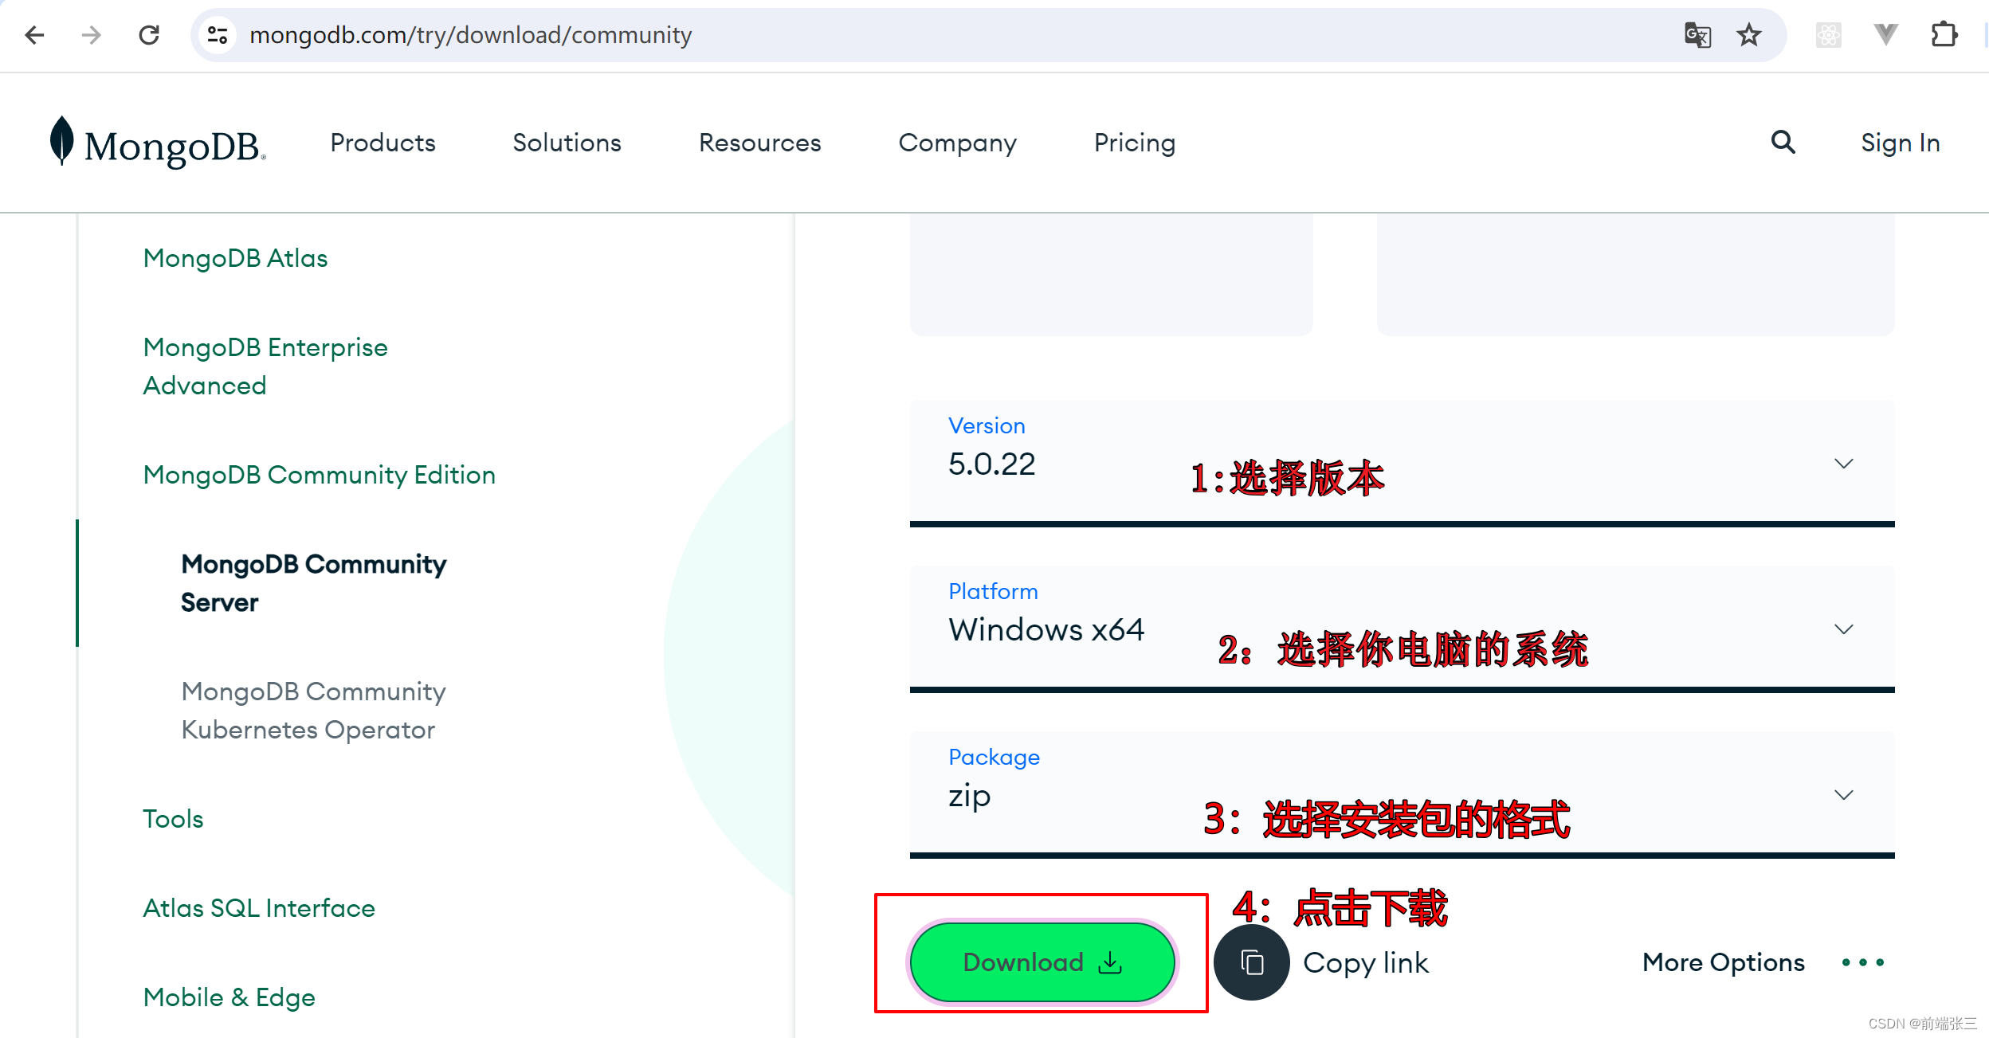Click the three dots beside More Options
Screen dimensions: 1989x1038
tap(1863, 962)
